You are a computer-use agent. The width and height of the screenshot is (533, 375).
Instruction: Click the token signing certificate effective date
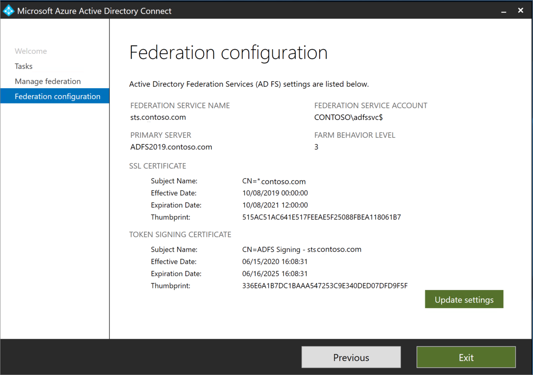[275, 261]
